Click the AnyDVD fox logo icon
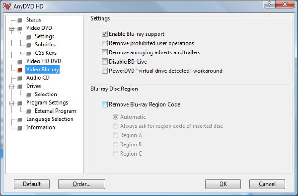The image size is (298, 196). coord(7,6)
